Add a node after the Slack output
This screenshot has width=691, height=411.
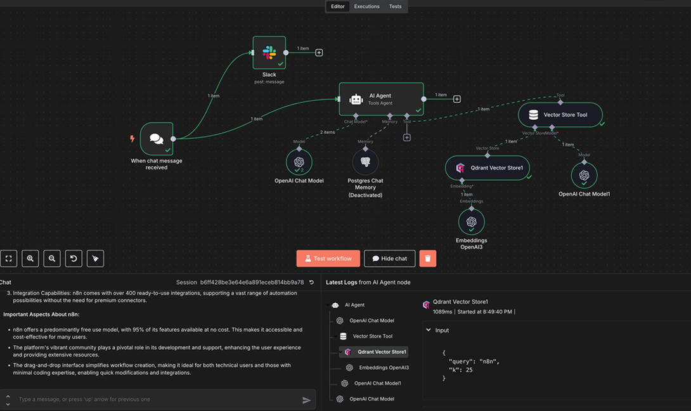click(x=319, y=53)
